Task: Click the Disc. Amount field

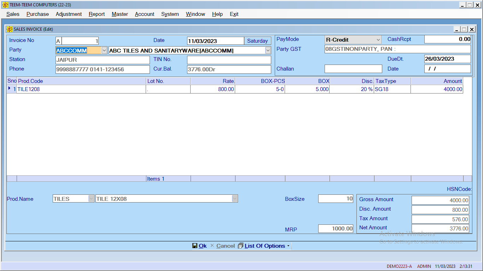Action: 440,210
